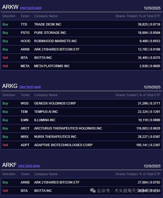
Task: Click the ARKF date 12/5/2025
Action: coord(152,166)
